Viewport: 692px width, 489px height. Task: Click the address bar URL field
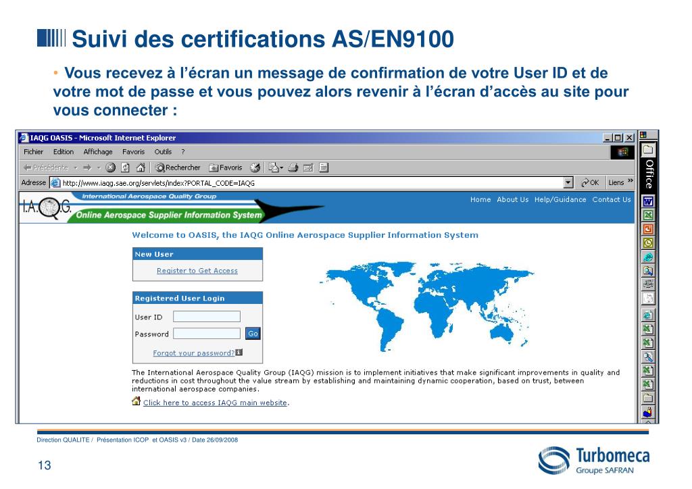(x=312, y=182)
